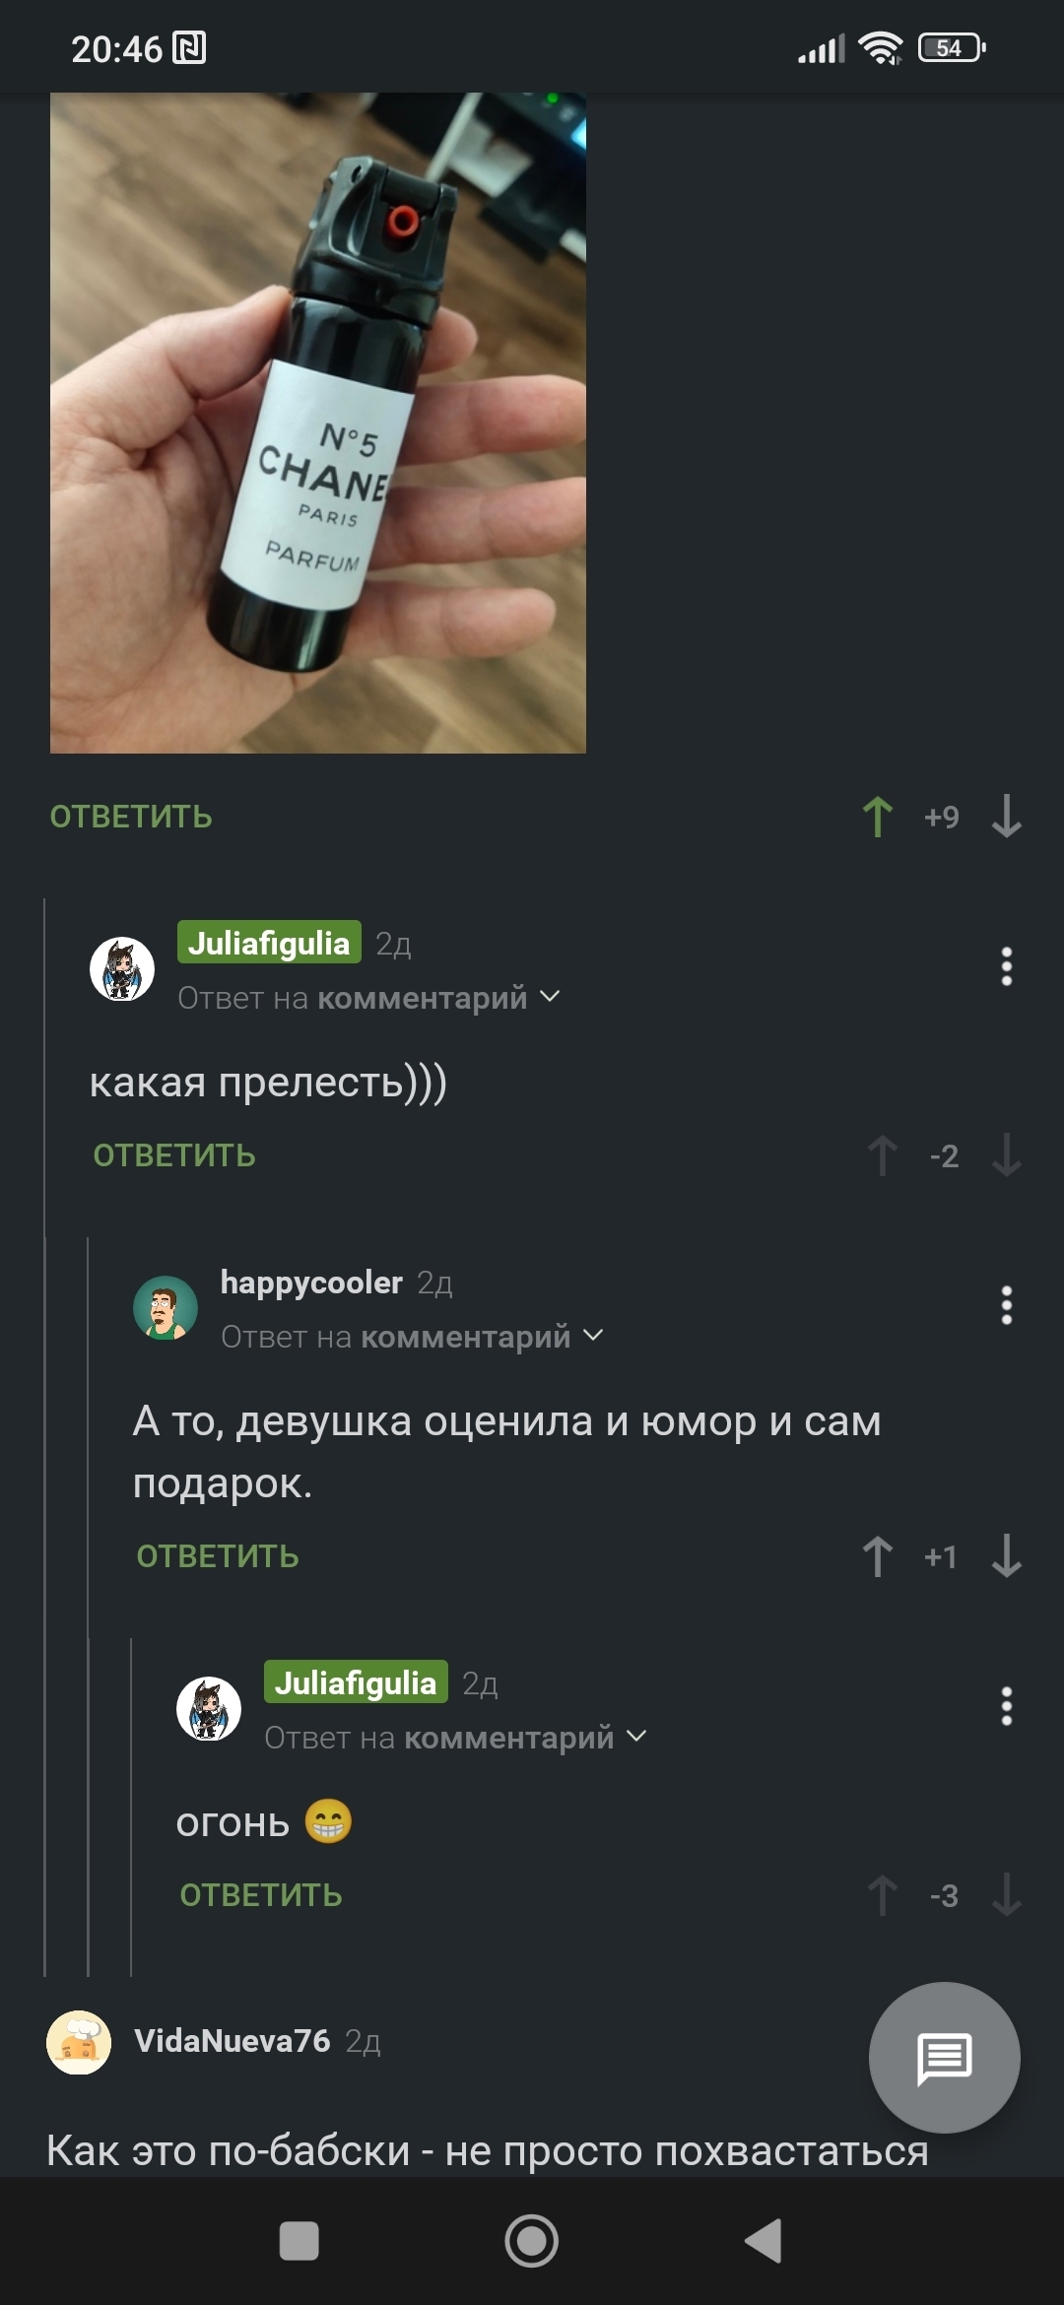Tap ОТВЕТИТЬ below the Chanel photo
This screenshot has height=2305, width=1064.
[131, 817]
